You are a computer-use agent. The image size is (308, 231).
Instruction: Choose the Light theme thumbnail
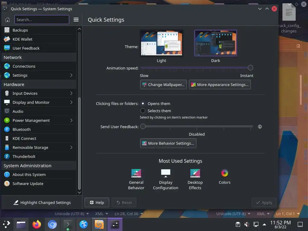pos(161,43)
